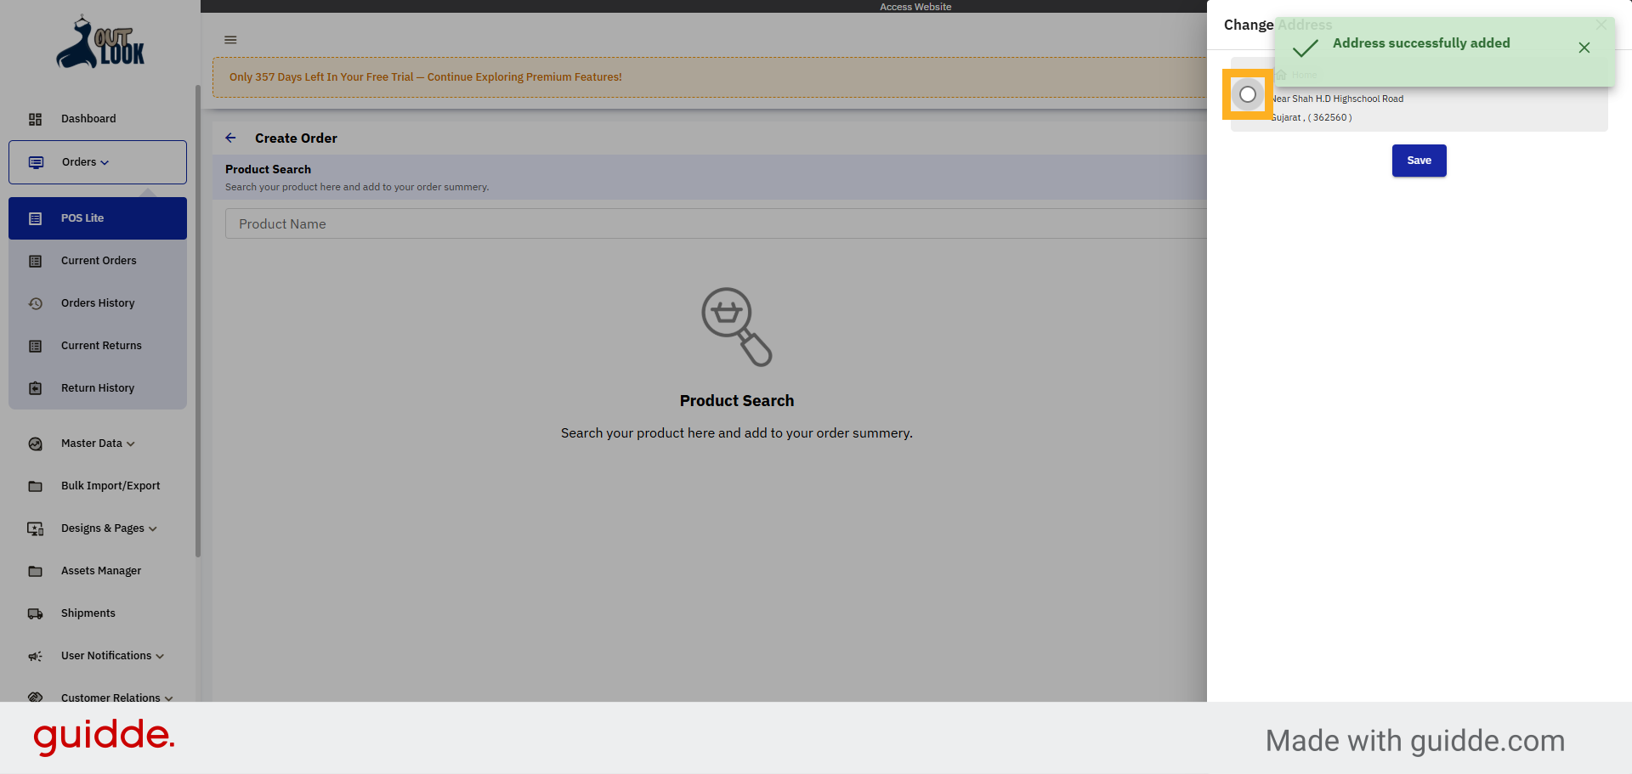1632x774 pixels.
Task: Click the green checkmark success icon
Action: (1305, 48)
